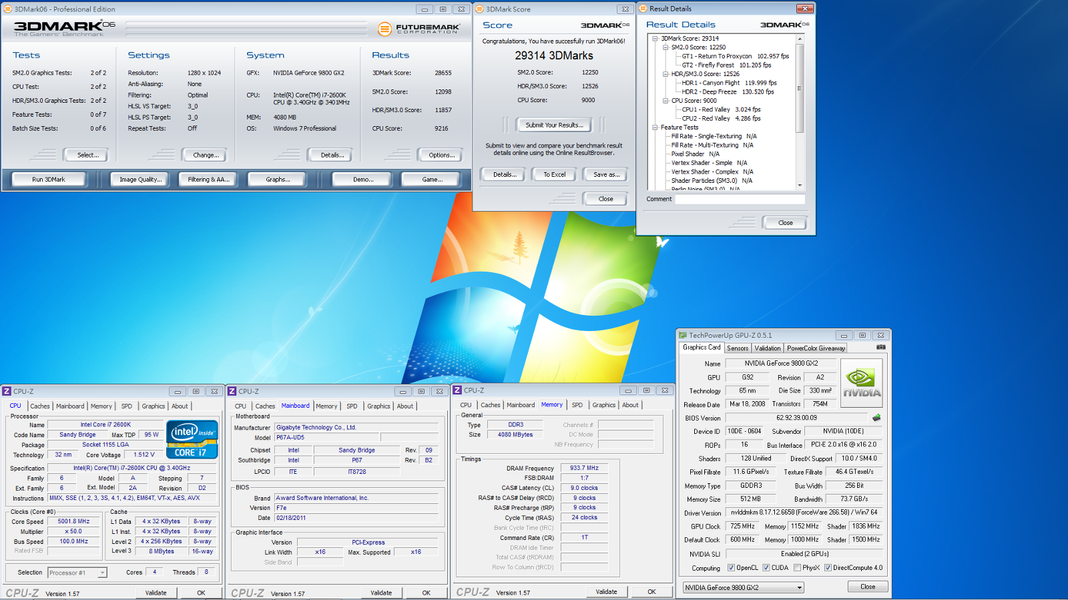
Task: Click the Demo... button
Action: 363,180
